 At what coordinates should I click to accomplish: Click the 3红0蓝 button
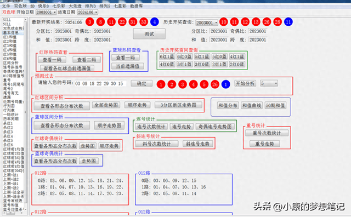click(202, 64)
